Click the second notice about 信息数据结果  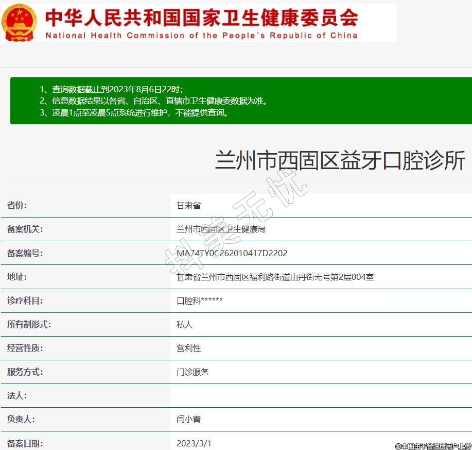click(x=153, y=101)
